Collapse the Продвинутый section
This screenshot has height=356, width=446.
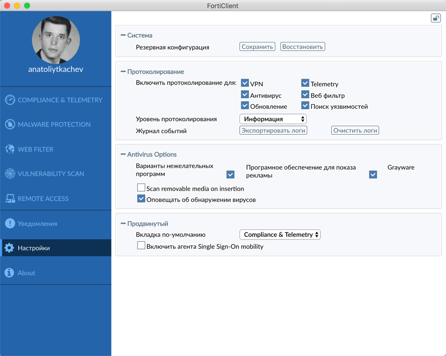point(123,223)
